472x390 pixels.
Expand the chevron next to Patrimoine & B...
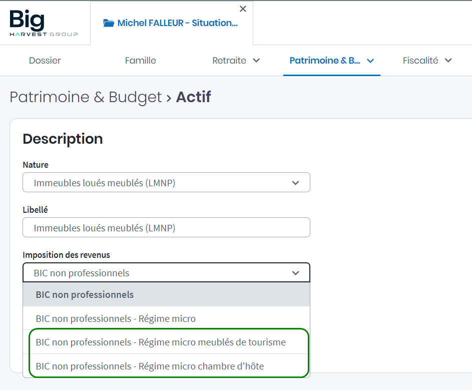370,61
